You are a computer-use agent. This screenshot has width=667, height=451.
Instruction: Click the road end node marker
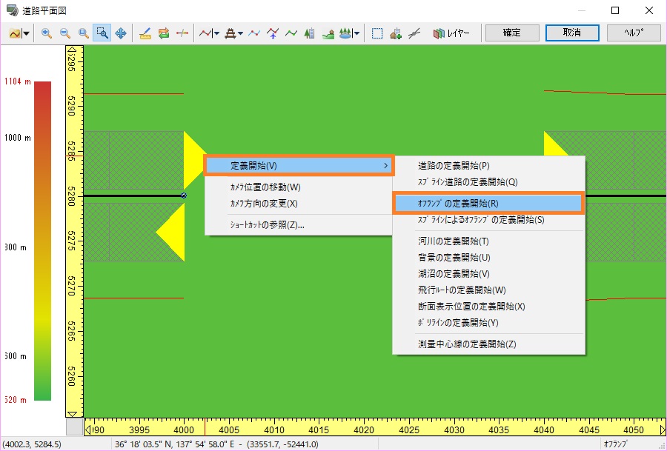click(184, 196)
